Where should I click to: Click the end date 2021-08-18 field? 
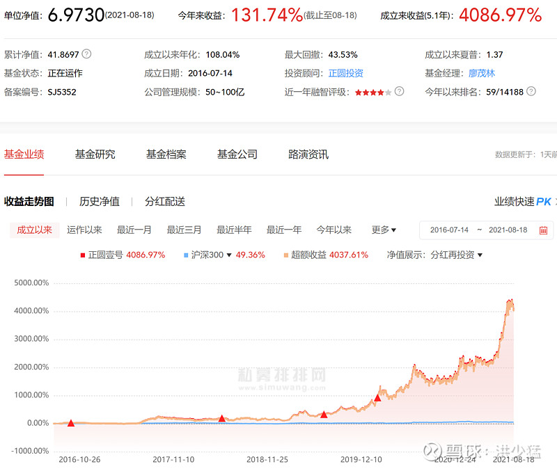(x=508, y=230)
